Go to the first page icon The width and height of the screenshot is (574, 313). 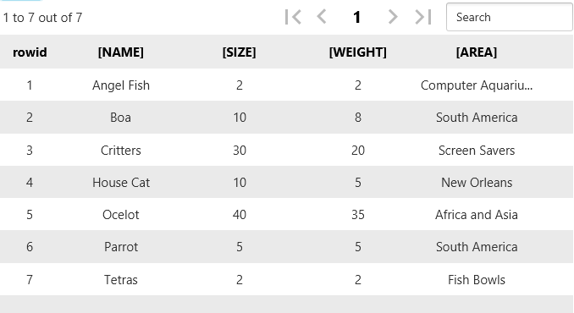click(293, 17)
